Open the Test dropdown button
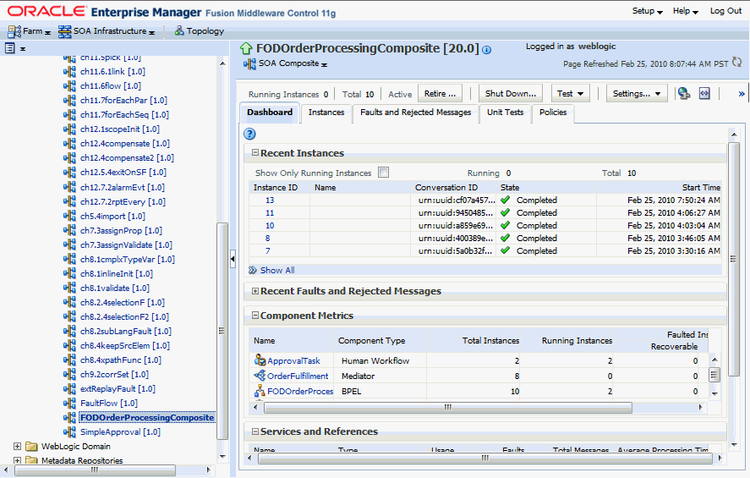 coord(571,93)
